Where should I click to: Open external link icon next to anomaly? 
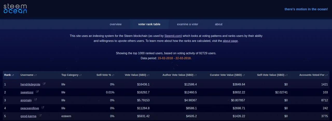pyautogui.click(x=36, y=100)
